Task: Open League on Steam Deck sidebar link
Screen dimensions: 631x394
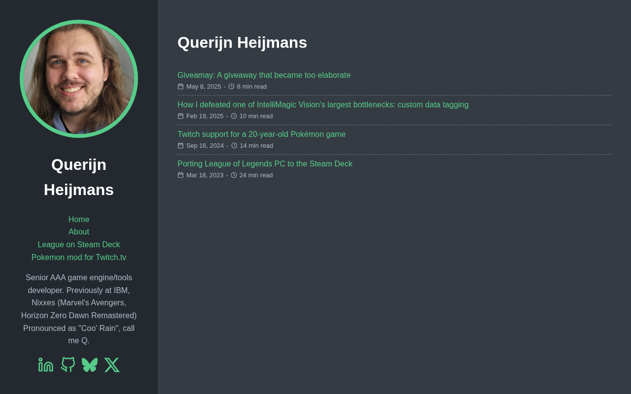Action: pyautogui.click(x=79, y=244)
